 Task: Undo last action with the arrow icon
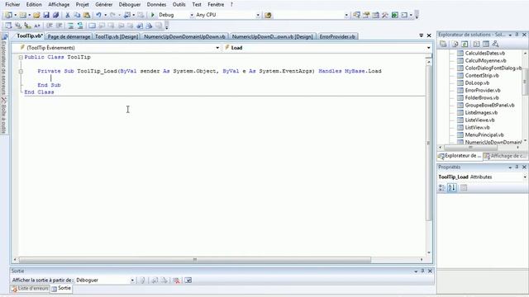[98, 15]
